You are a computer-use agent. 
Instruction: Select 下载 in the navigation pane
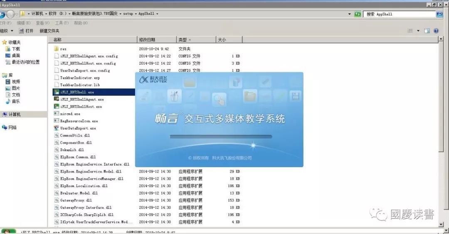(x=16, y=49)
